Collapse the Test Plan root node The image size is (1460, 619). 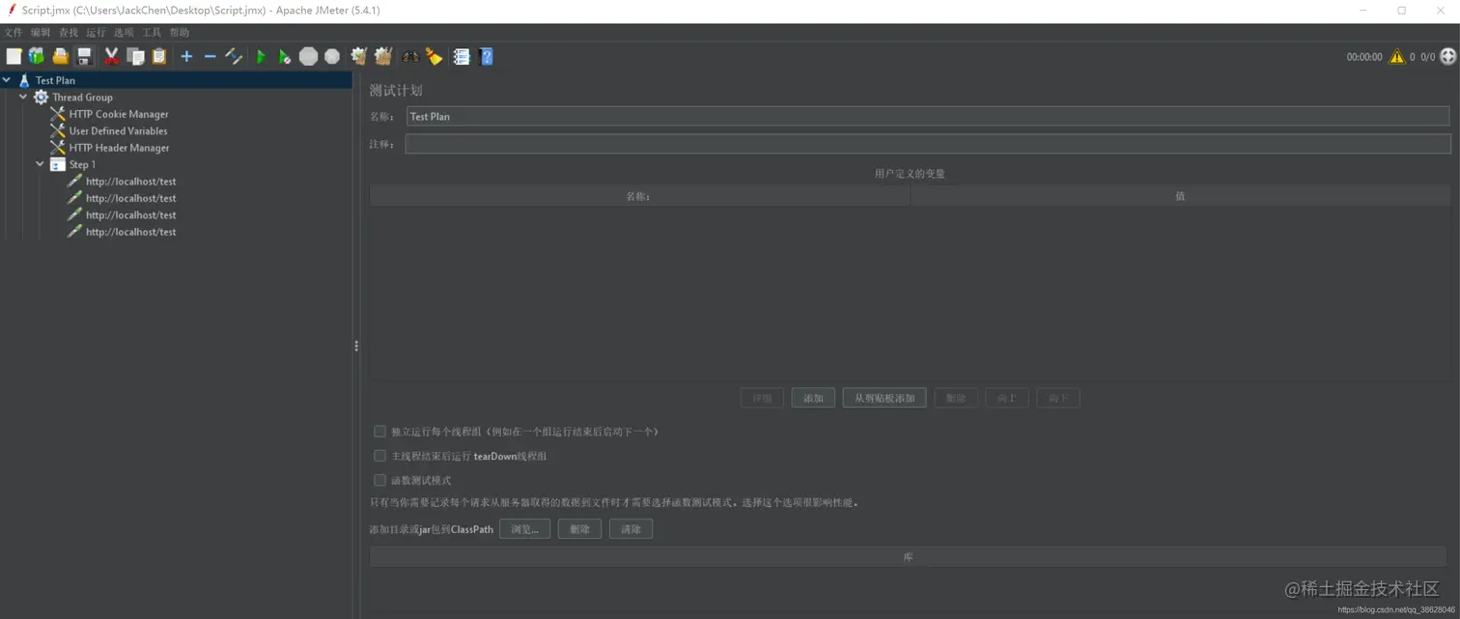(x=8, y=80)
